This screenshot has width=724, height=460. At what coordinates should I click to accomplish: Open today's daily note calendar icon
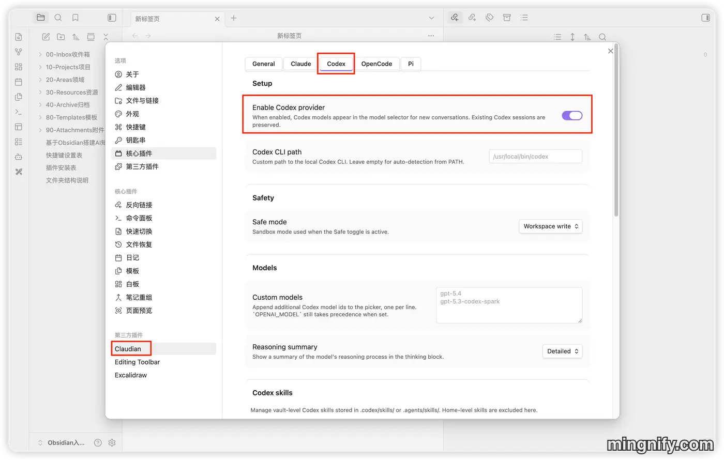tap(19, 82)
